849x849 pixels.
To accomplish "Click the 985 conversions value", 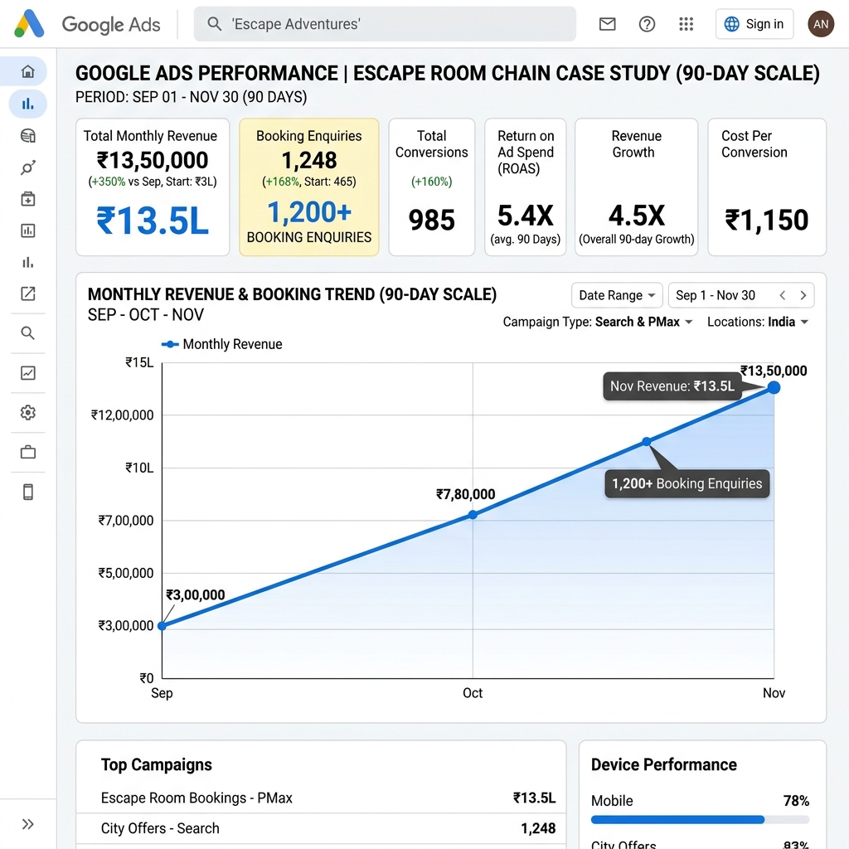I will click(431, 221).
